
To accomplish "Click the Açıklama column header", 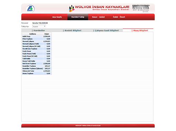I will [33, 34].
